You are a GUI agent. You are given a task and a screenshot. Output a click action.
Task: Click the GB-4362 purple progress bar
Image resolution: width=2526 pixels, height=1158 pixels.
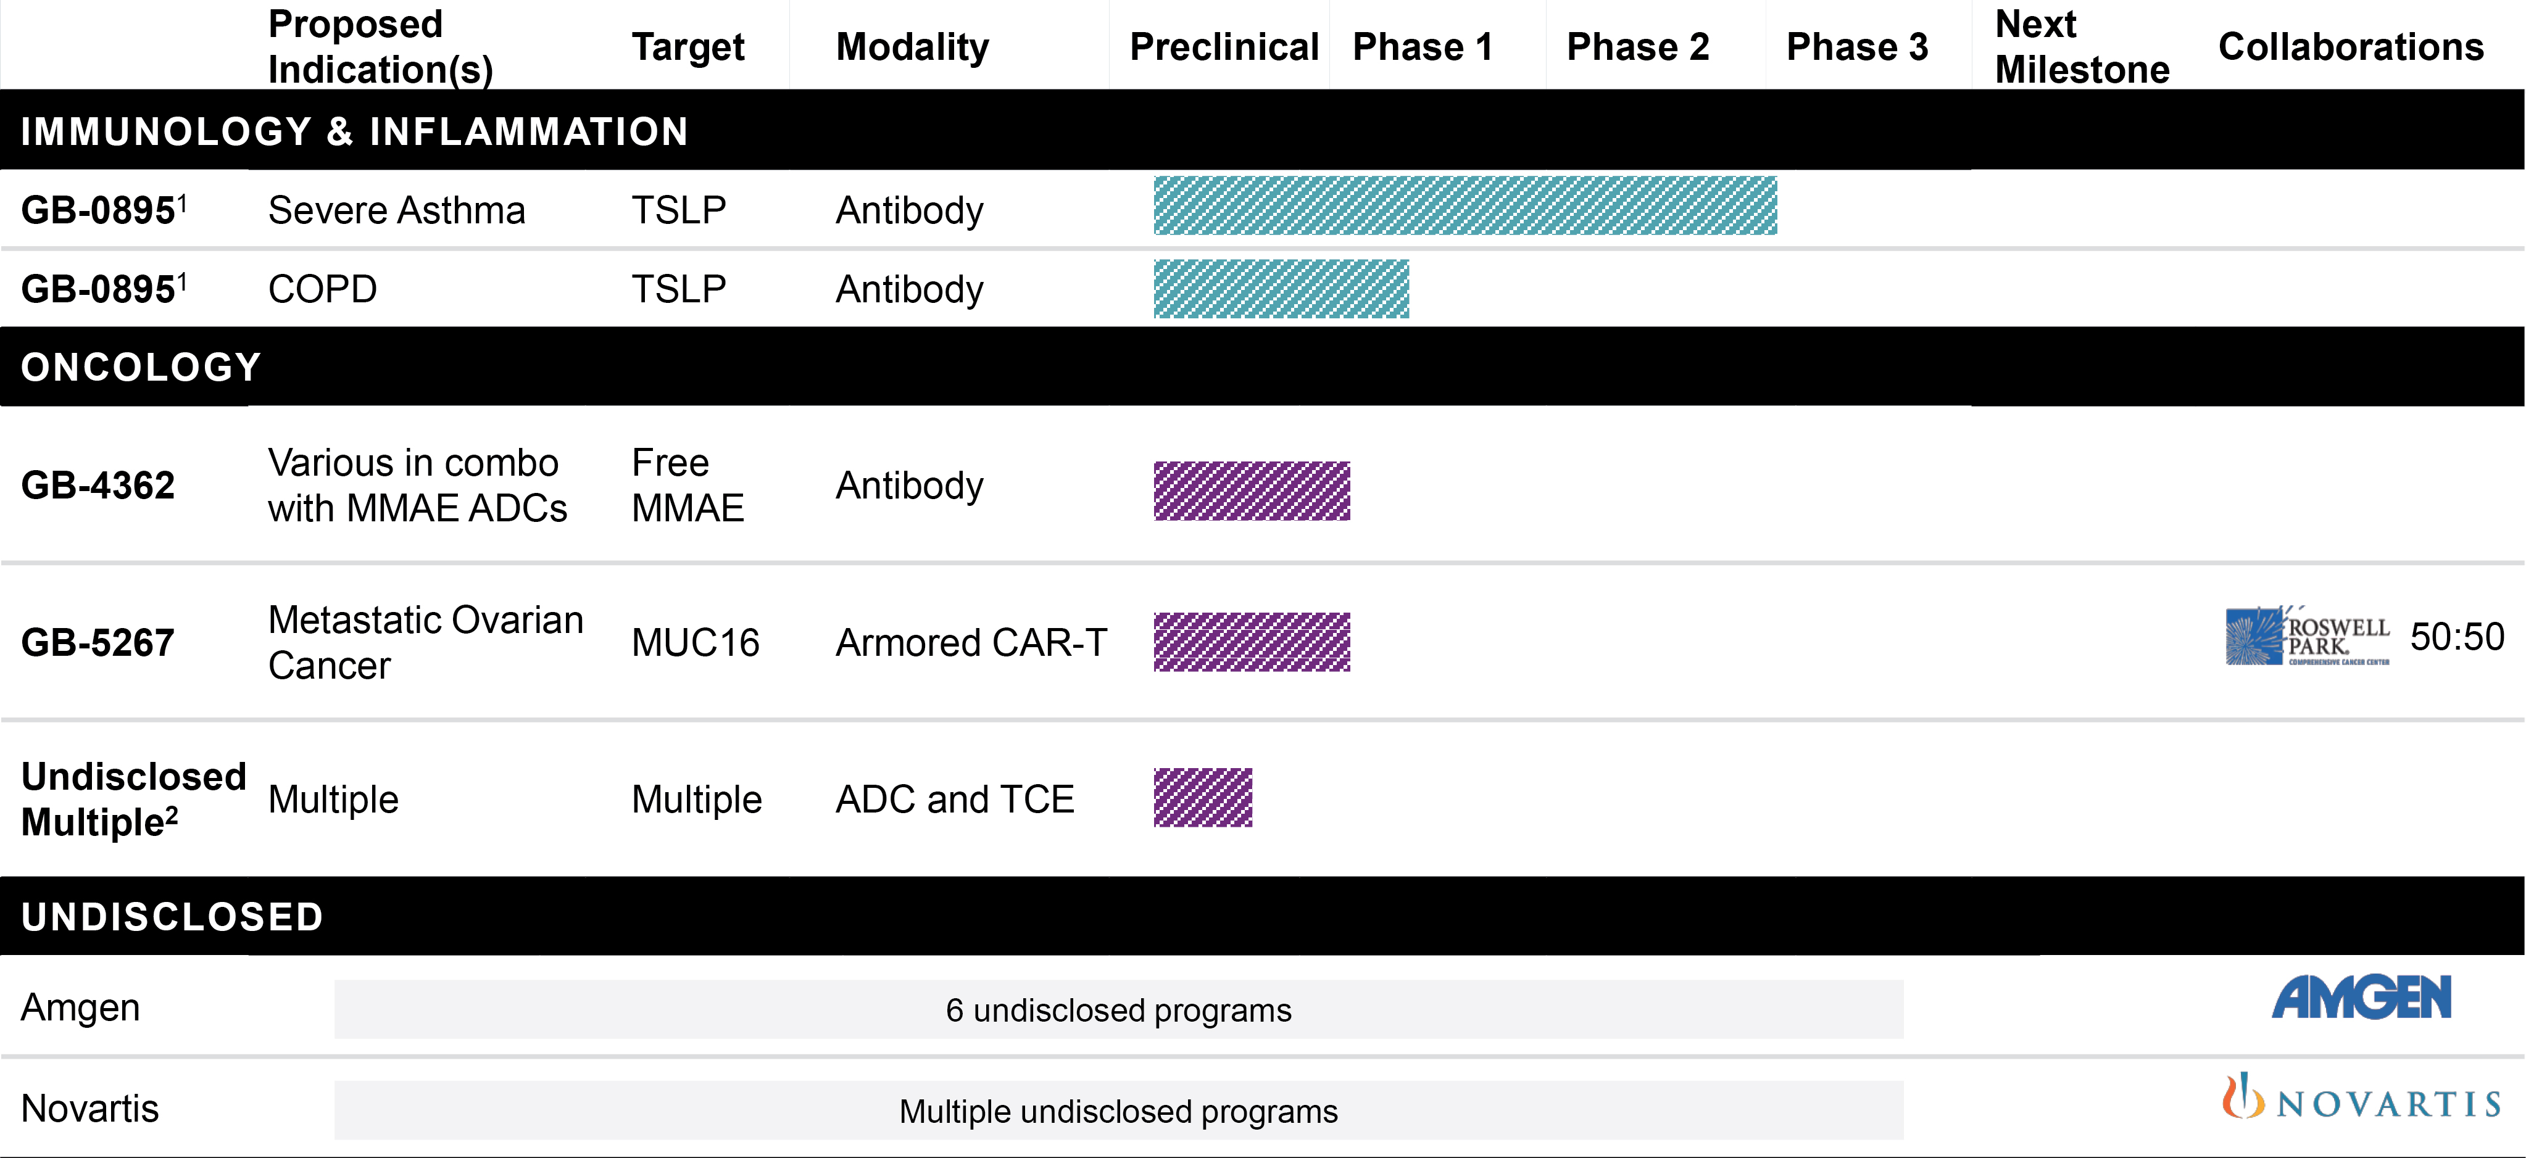click(x=1251, y=490)
